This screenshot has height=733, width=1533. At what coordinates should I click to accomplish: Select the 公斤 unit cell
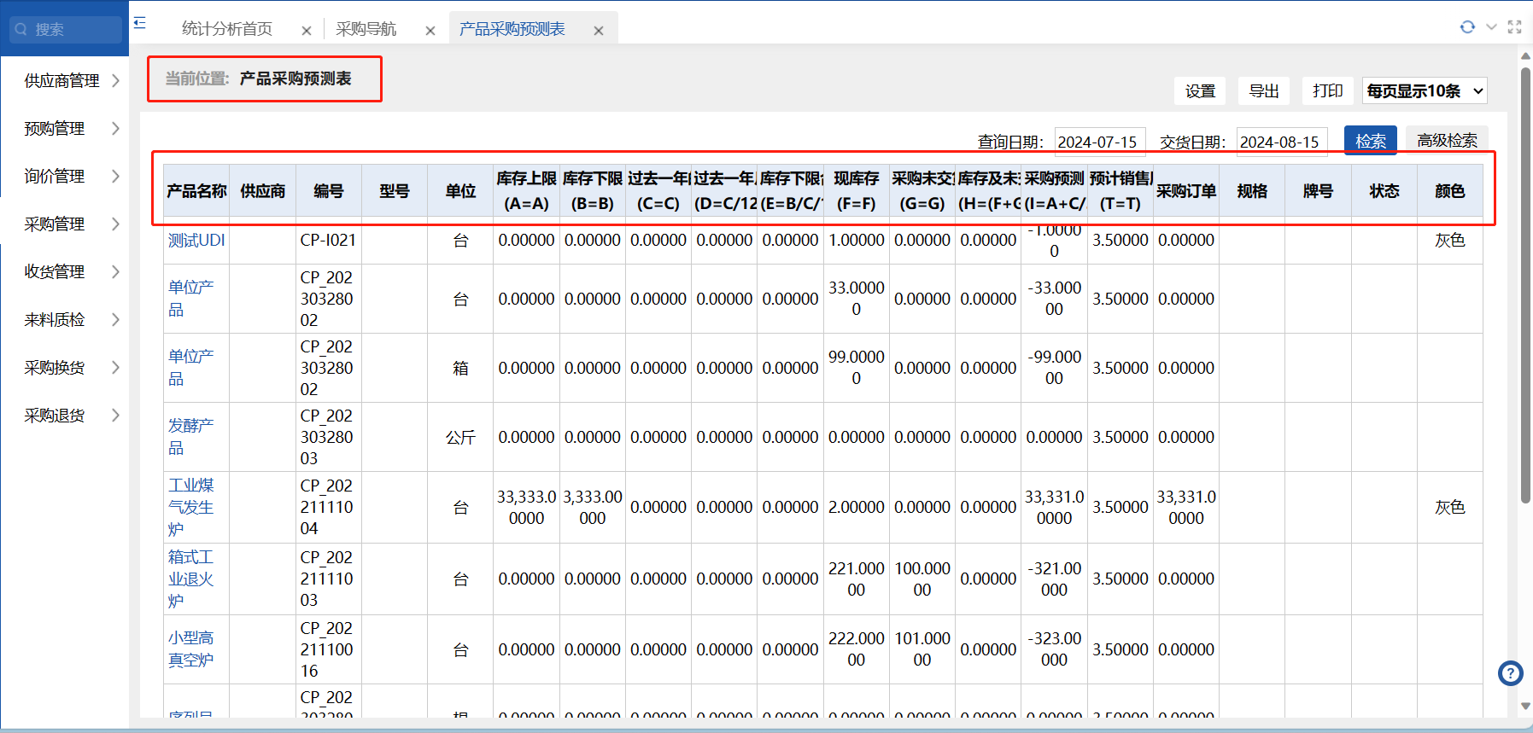pyautogui.click(x=460, y=437)
